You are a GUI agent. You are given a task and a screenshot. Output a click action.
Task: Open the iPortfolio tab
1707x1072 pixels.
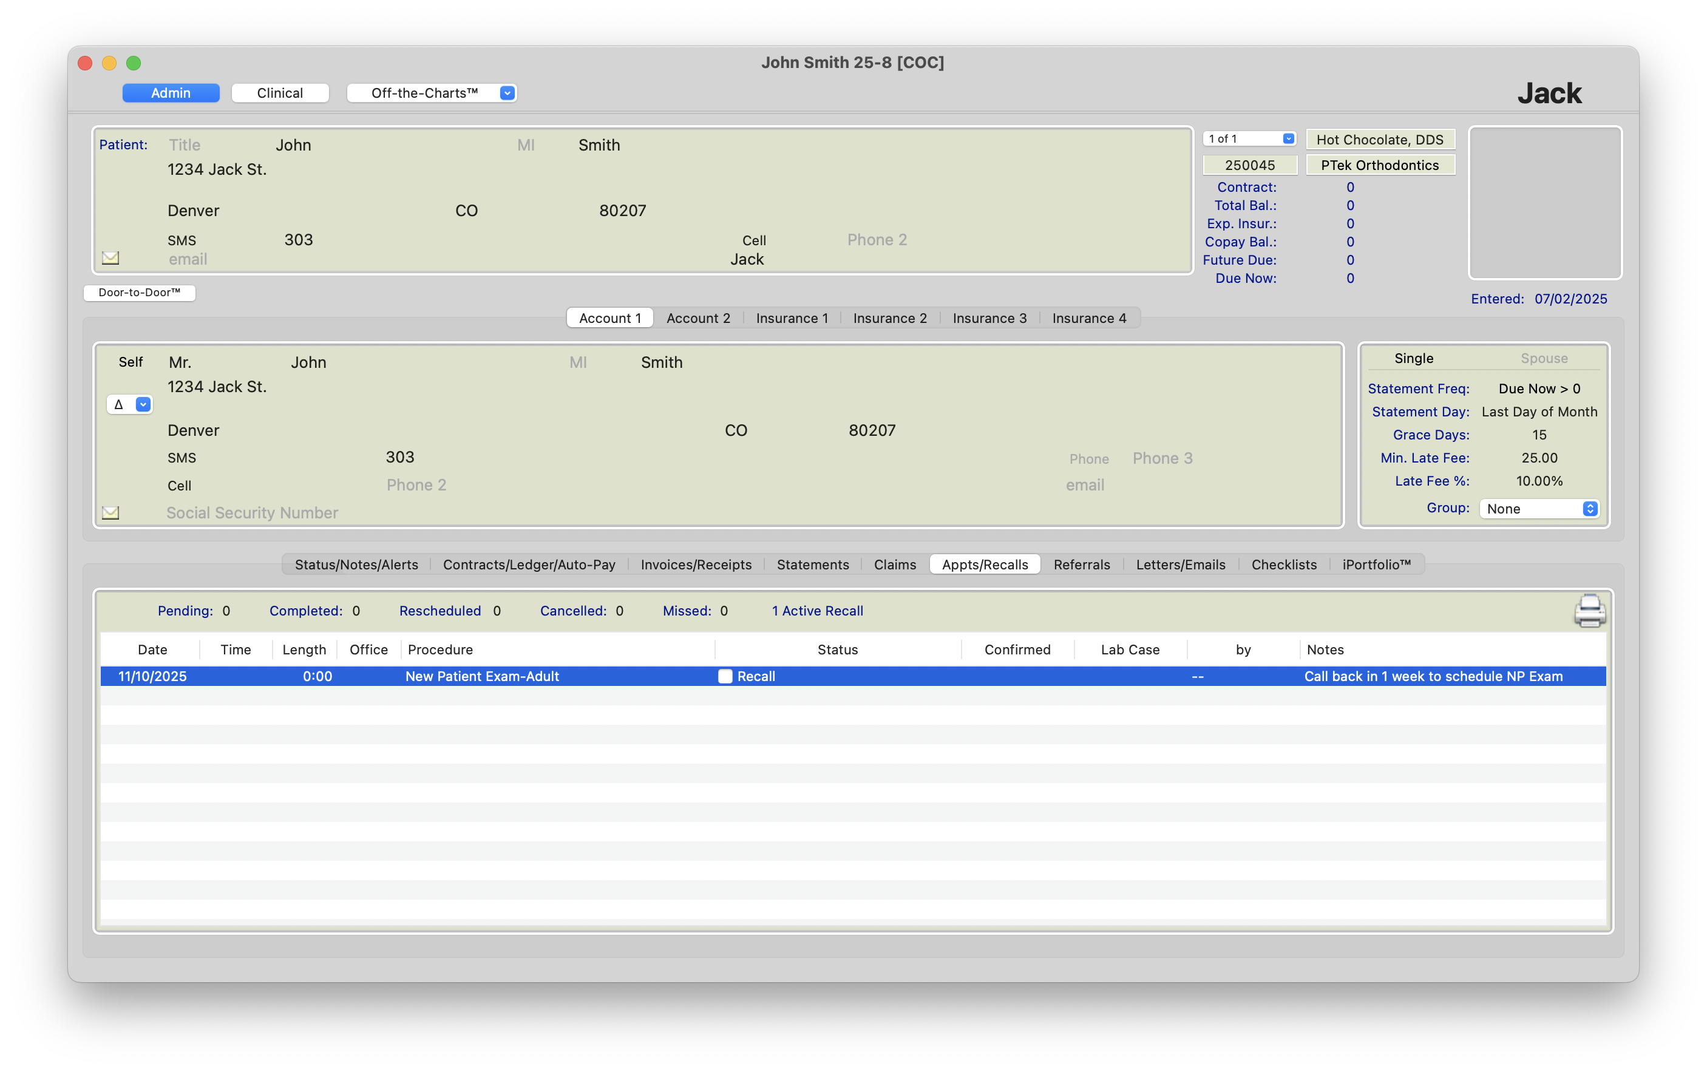(x=1376, y=565)
